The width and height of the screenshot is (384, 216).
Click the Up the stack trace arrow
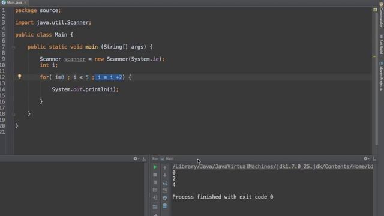[x=165, y=168]
